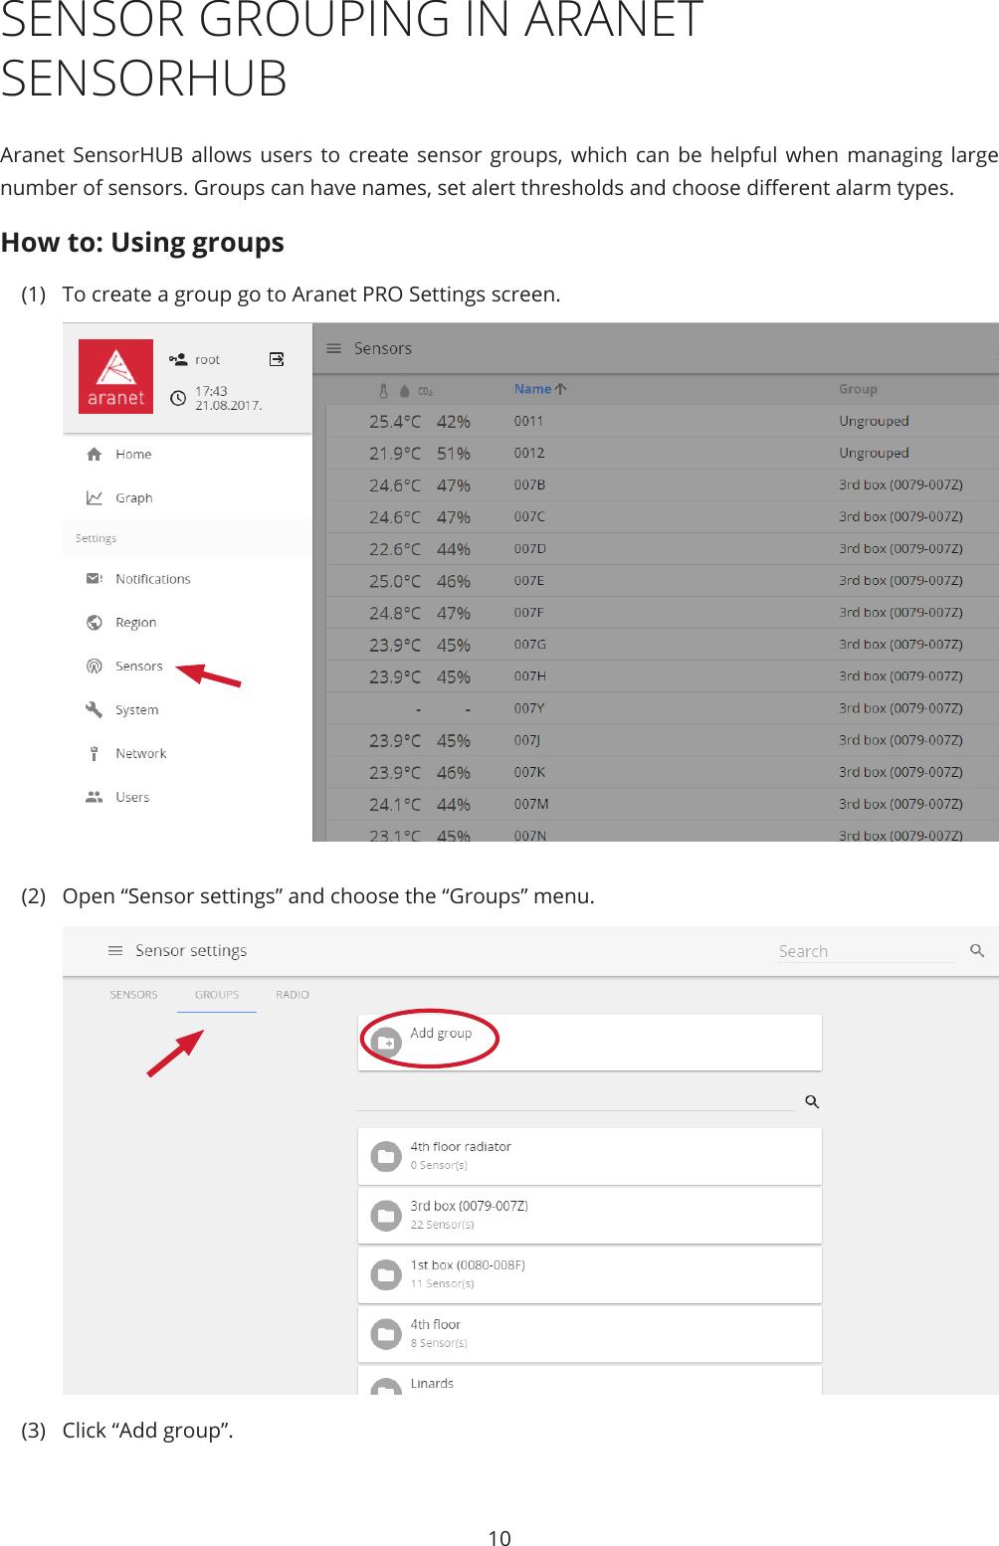
Task: Click the magnifier icon beside Search field
Action: tap(977, 950)
